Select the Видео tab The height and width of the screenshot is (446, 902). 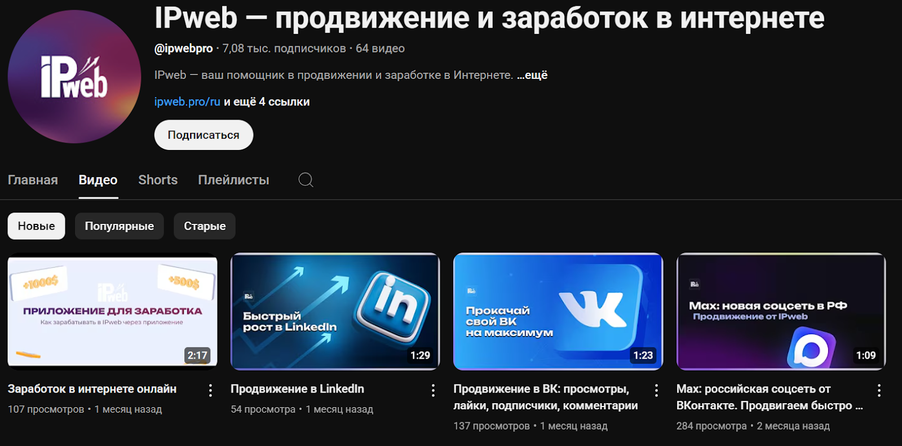(98, 180)
